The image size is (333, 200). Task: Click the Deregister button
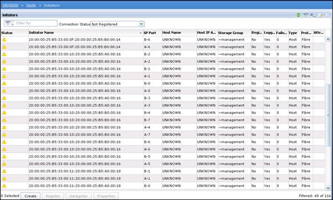pos(79,196)
